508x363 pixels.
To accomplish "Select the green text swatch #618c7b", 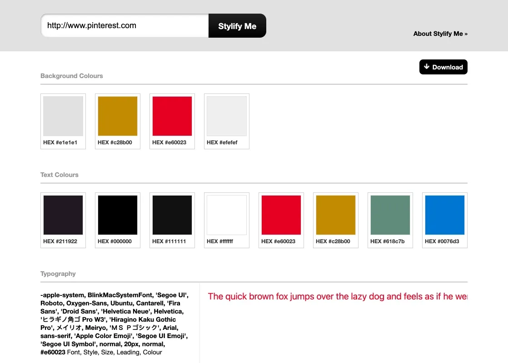I will tap(390, 215).
